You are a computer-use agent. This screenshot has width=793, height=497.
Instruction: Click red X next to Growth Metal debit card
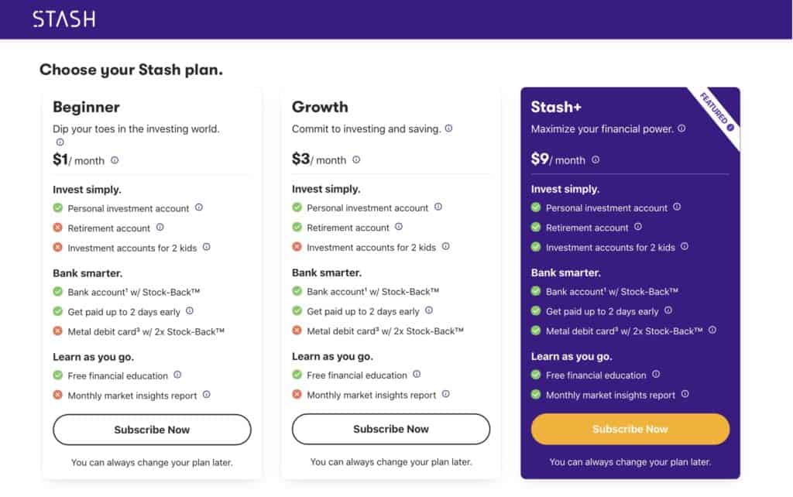coord(297,331)
